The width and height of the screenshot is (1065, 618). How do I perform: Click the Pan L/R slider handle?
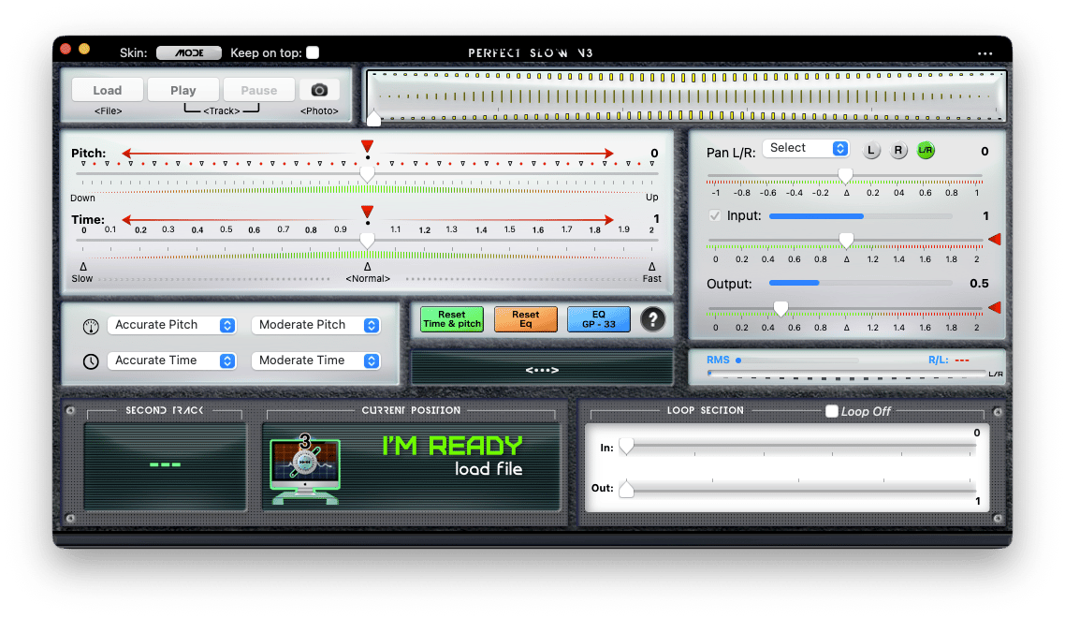coord(845,176)
